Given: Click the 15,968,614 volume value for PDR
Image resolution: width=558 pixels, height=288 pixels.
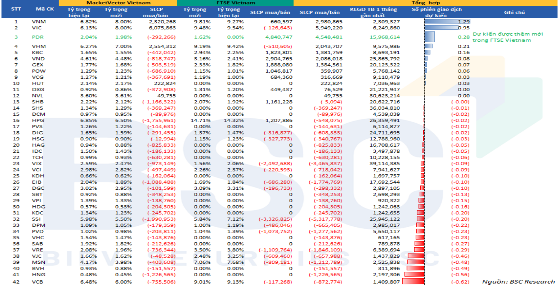Looking at the screenshot, I should pyautogui.click(x=384, y=37).
